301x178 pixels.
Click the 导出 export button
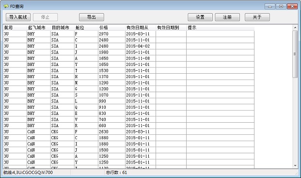pyautogui.click(x=92, y=17)
